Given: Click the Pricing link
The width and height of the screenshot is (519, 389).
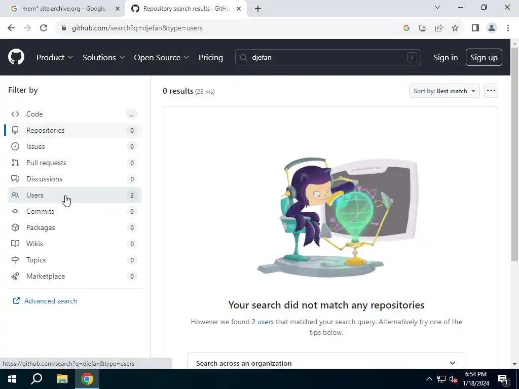Looking at the screenshot, I should point(210,57).
